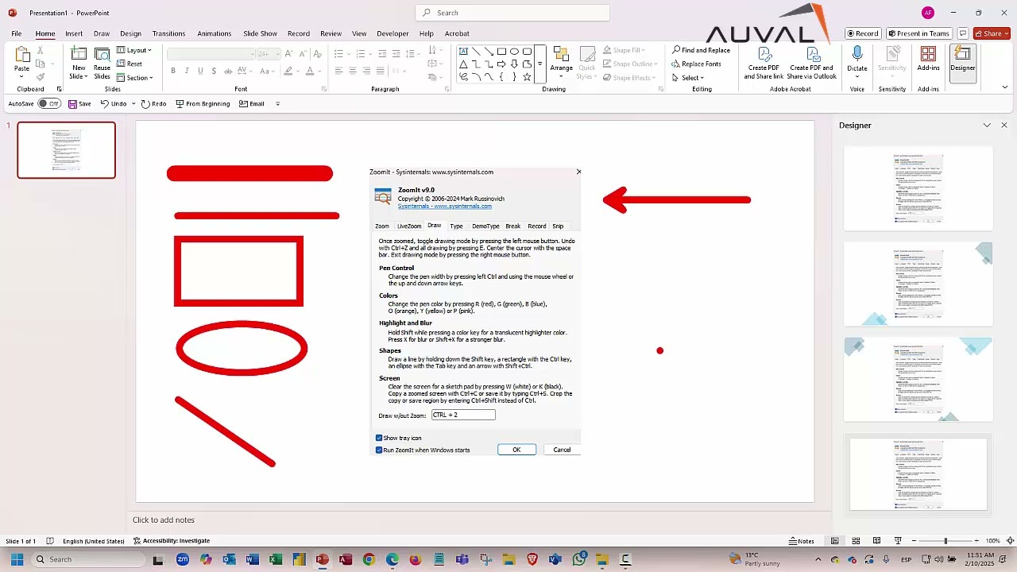Open the Snip tab in ZoomIt
Viewport: 1017px width, 572px height.
558,226
